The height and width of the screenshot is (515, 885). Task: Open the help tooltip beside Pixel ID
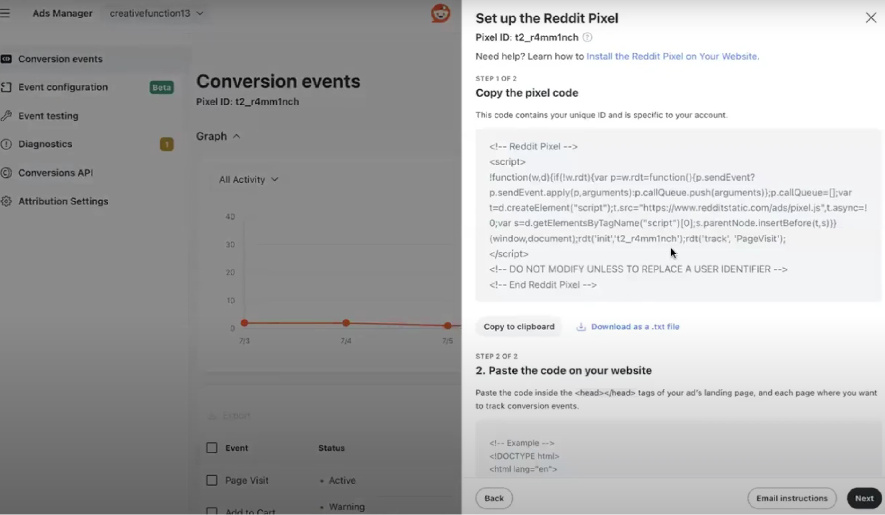(587, 38)
